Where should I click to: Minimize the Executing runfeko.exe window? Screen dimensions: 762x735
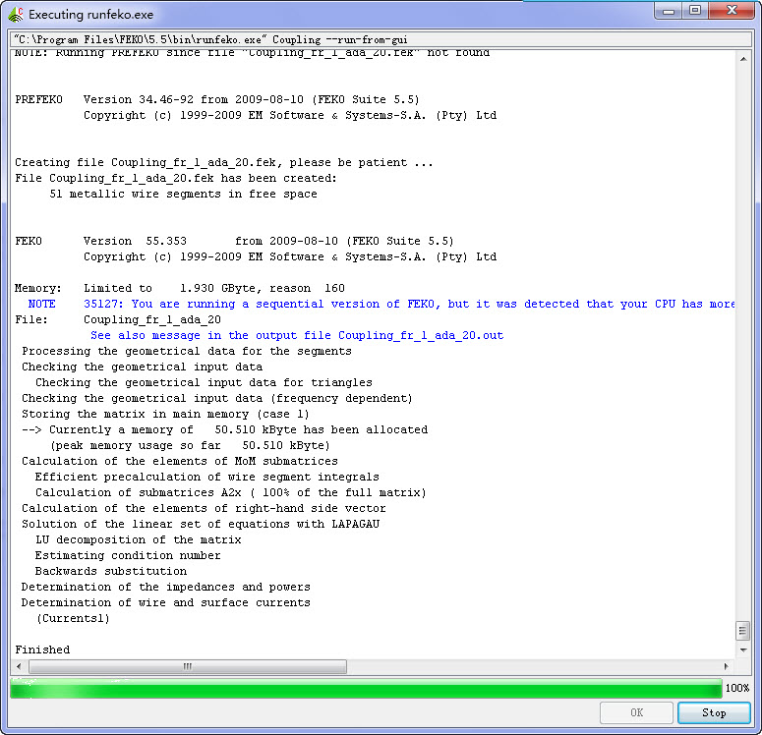pos(669,11)
